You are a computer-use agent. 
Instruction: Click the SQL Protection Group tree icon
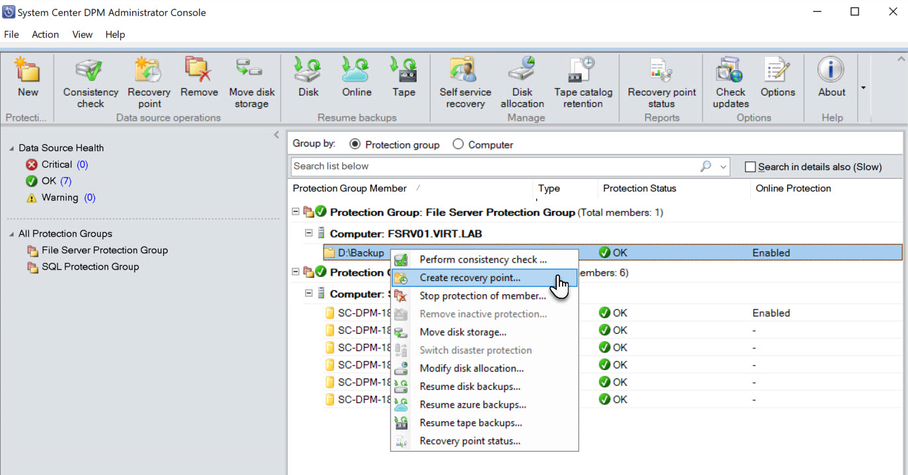tap(32, 267)
